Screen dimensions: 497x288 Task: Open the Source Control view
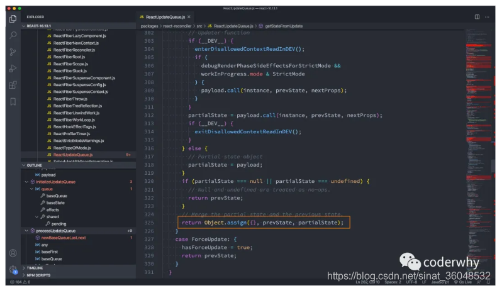click(x=13, y=52)
